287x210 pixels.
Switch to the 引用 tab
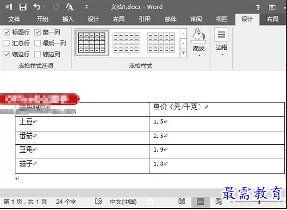145,19
